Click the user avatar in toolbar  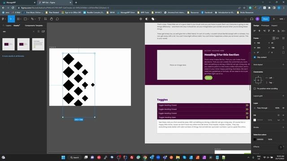coord(257,19)
